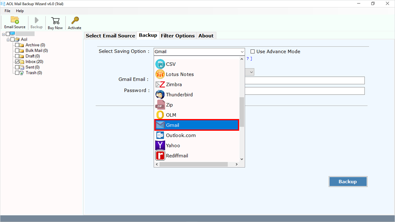Click the Trash folder icon
Image resolution: width=395 pixels, height=222 pixels.
(x=22, y=73)
